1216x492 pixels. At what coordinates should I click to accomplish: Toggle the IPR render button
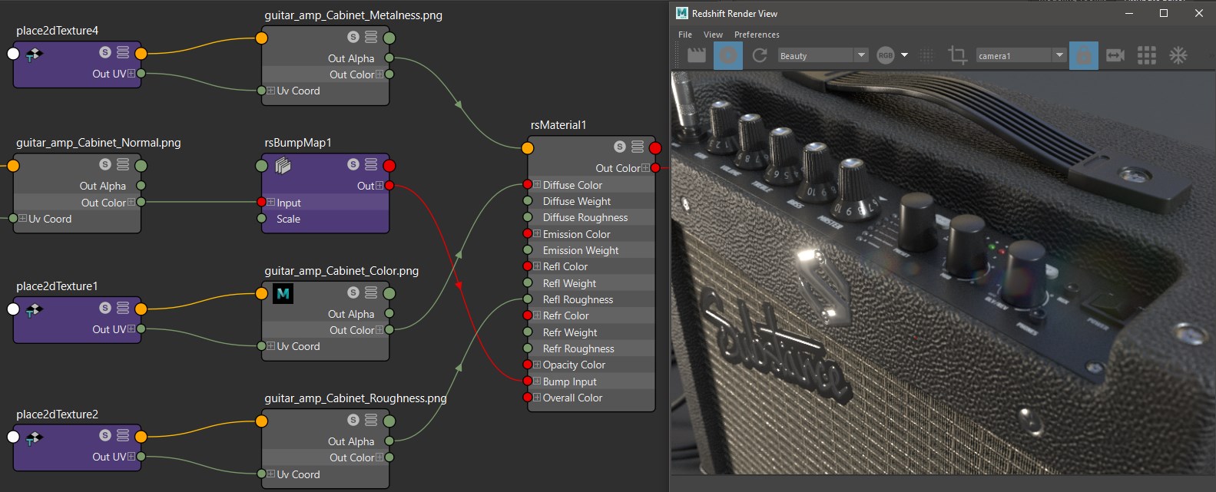(728, 55)
